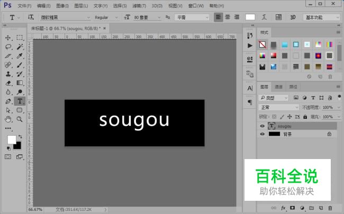Select the History Brush tool

[x=20, y=74]
